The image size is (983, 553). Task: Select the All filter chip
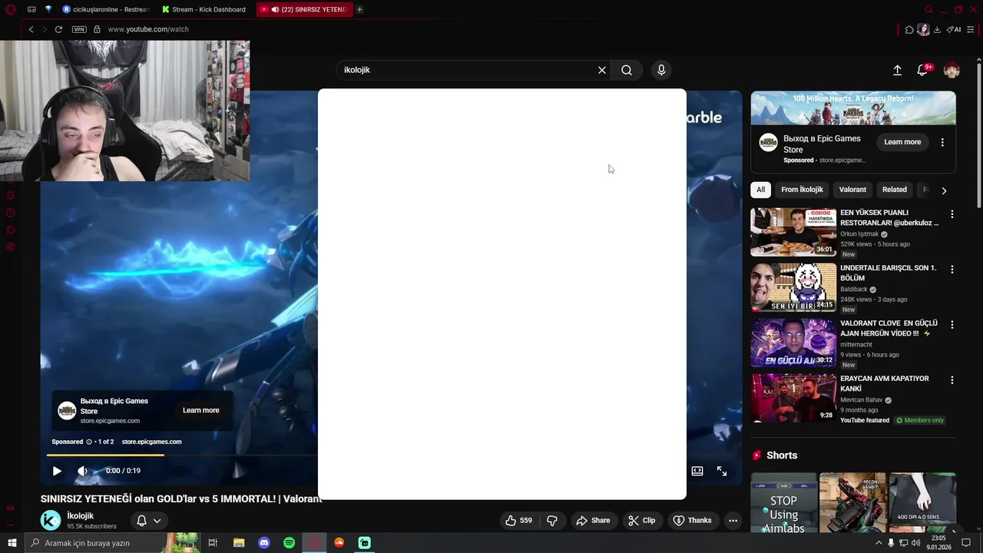tap(760, 190)
